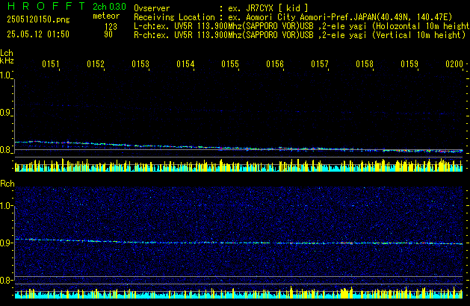
Task: Click the Lch kHz channel label
Action: pyautogui.click(x=7, y=57)
